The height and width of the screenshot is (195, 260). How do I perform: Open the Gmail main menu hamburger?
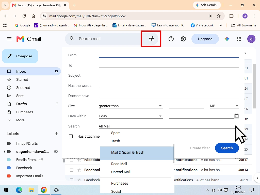pyautogui.click(x=9, y=39)
